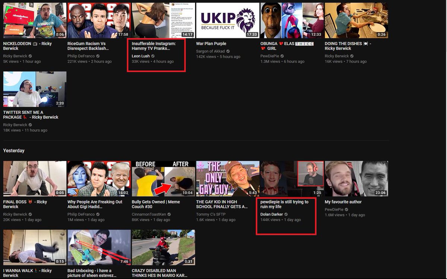Click the 144K views 1 day ago text
The height and width of the screenshot is (279, 447).
[280, 219]
